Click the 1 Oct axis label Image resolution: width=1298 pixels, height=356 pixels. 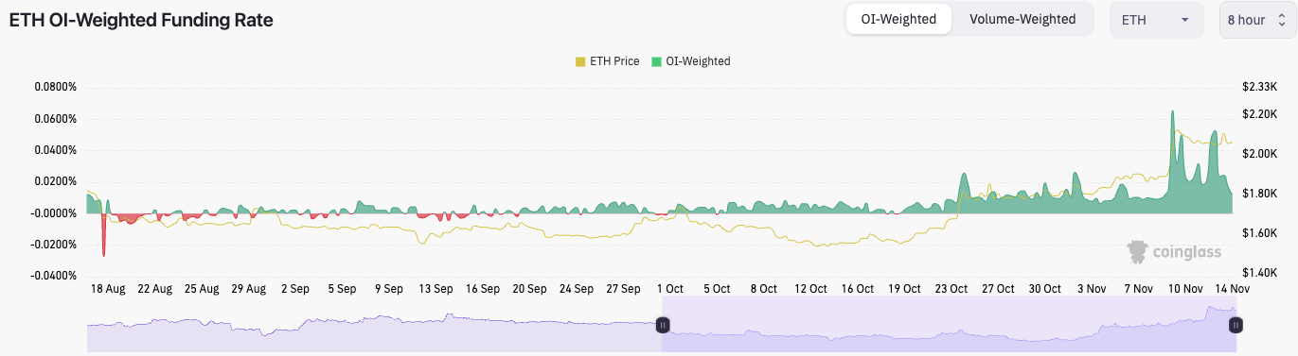669,289
